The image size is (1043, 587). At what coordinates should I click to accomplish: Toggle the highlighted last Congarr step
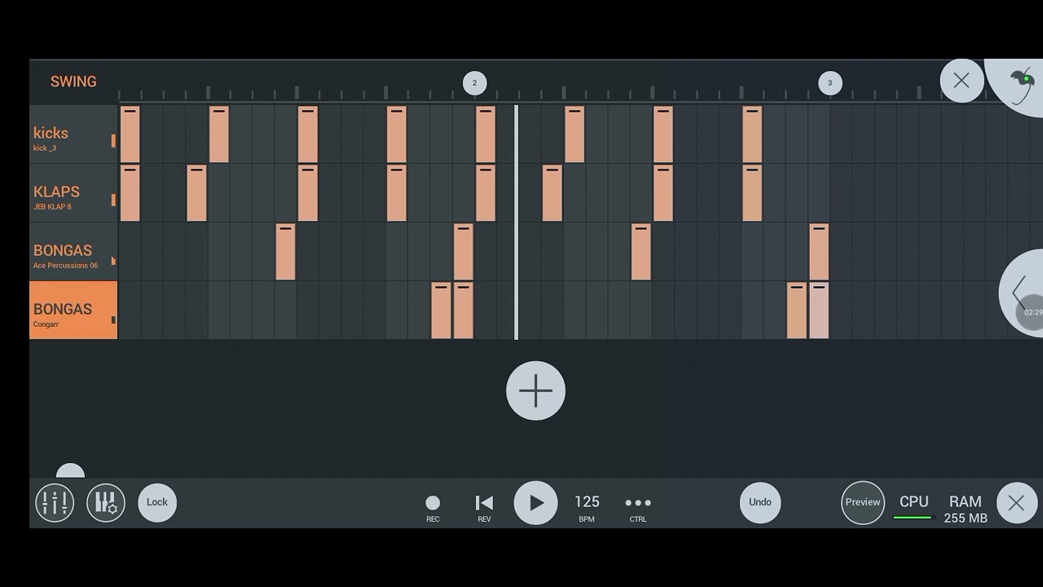point(819,311)
